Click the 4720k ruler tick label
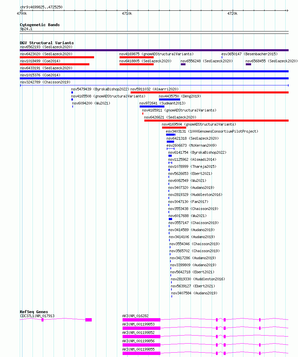Image resolution: width=298 pixels, height=357 pixels. coord(232,13)
